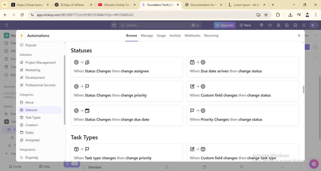The height and width of the screenshot is (171, 321).
Task: Open the H user avatar menu
Action: tap(314, 25)
